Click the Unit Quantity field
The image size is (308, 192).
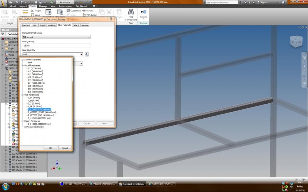coord(56,45)
